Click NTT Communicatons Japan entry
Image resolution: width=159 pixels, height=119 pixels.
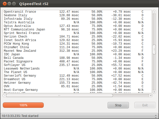[77, 29]
